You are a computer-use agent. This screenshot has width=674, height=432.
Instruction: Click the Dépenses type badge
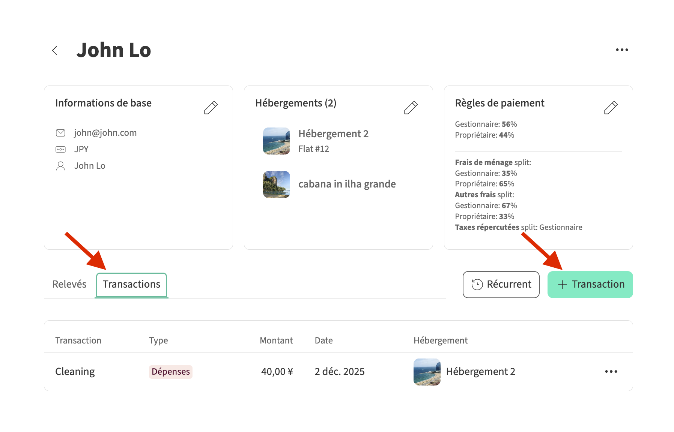tap(171, 372)
